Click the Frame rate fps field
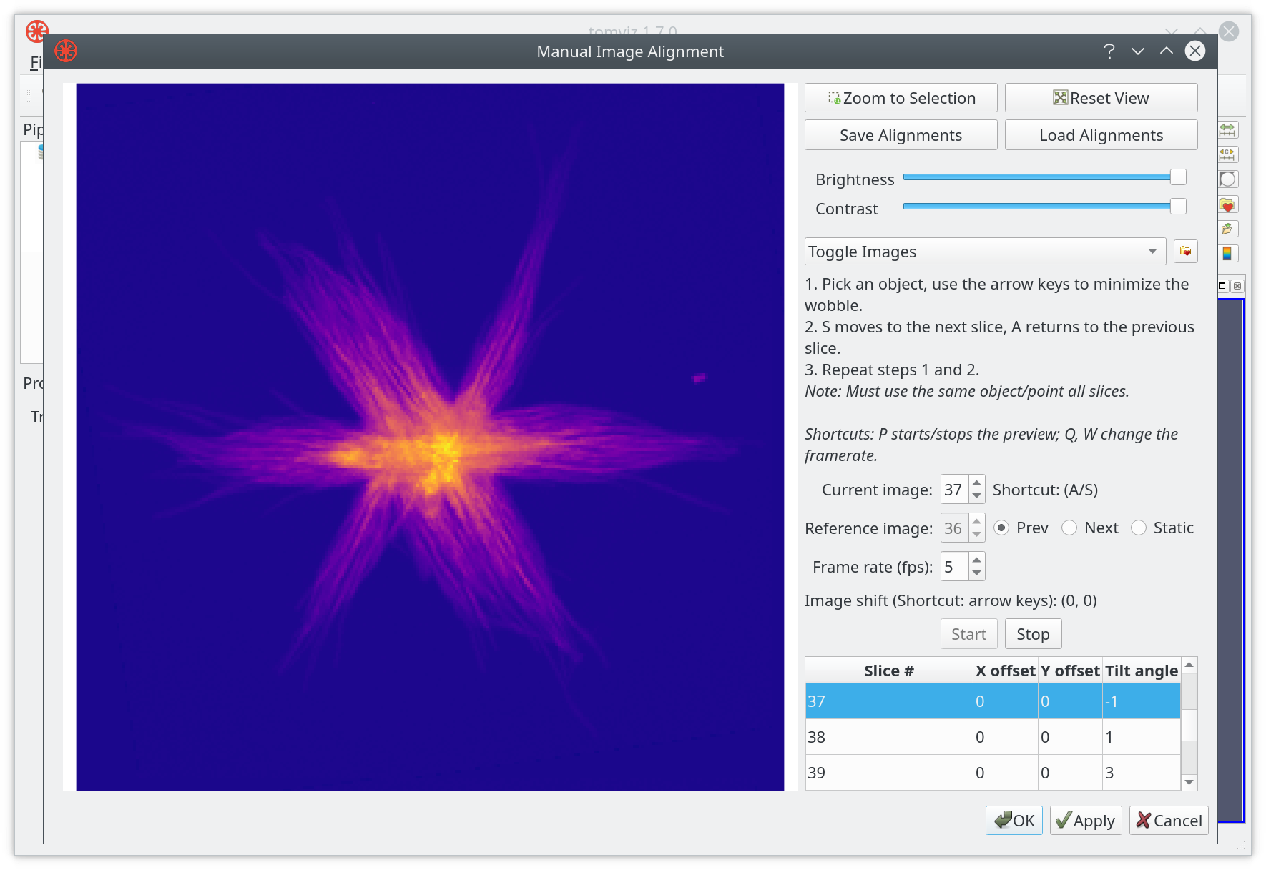The height and width of the screenshot is (870, 1266). (x=955, y=567)
